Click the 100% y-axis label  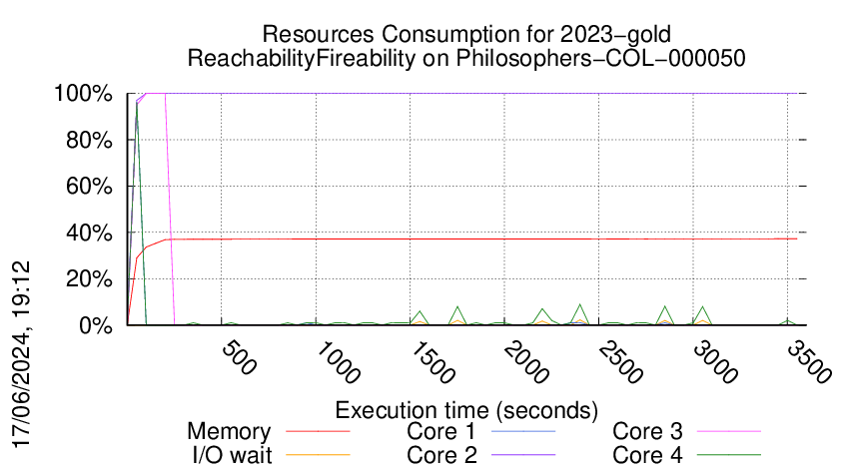point(83,93)
